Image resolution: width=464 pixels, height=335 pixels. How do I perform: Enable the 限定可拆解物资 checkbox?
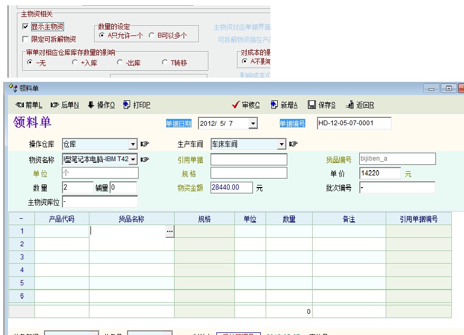coord(25,39)
